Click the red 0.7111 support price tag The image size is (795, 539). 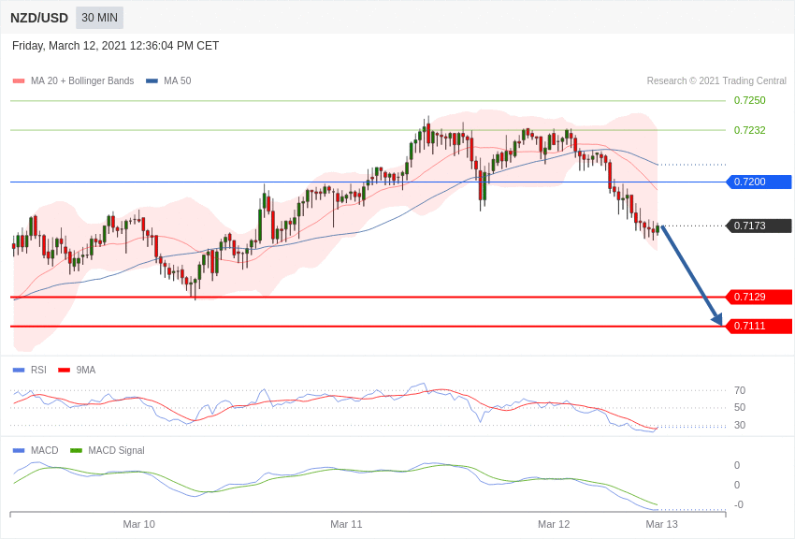coord(759,326)
